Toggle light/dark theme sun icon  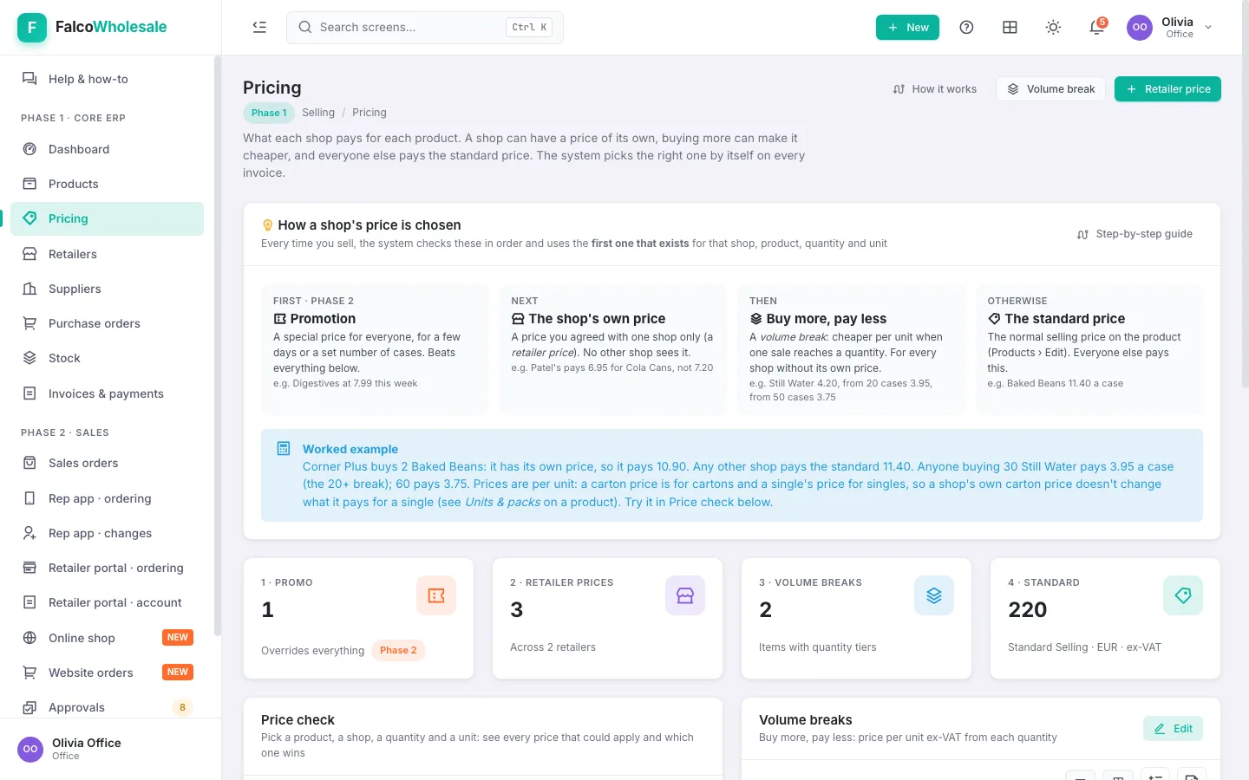tap(1053, 28)
